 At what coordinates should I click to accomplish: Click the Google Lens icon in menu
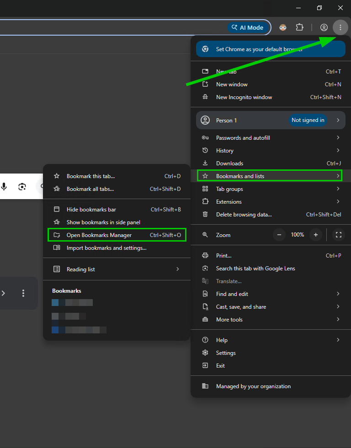tap(205, 268)
